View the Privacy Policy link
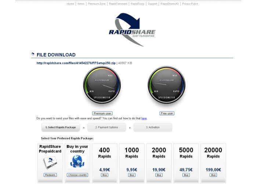The width and height of the screenshot is (257, 184). click(x=190, y=4)
